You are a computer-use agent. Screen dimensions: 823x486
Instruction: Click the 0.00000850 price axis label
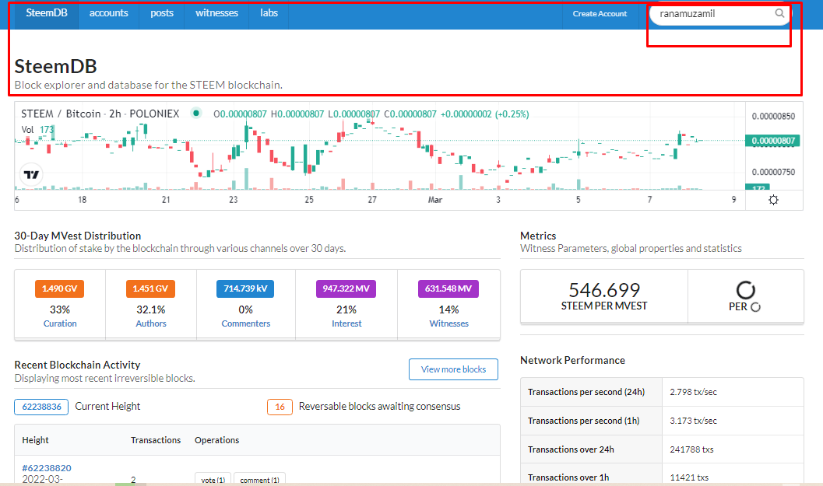tap(773, 117)
